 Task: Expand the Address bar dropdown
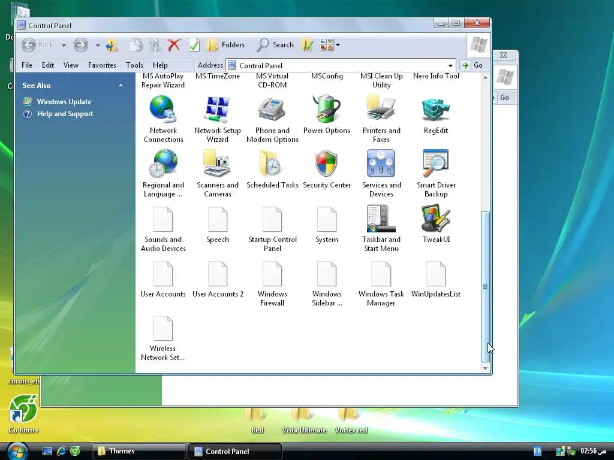(450, 65)
